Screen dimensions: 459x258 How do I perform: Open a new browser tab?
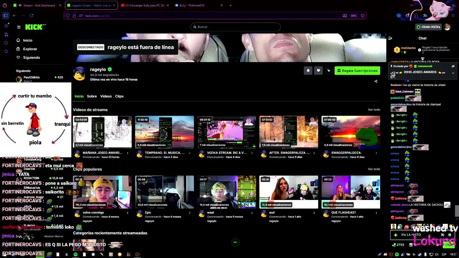coord(231,5)
